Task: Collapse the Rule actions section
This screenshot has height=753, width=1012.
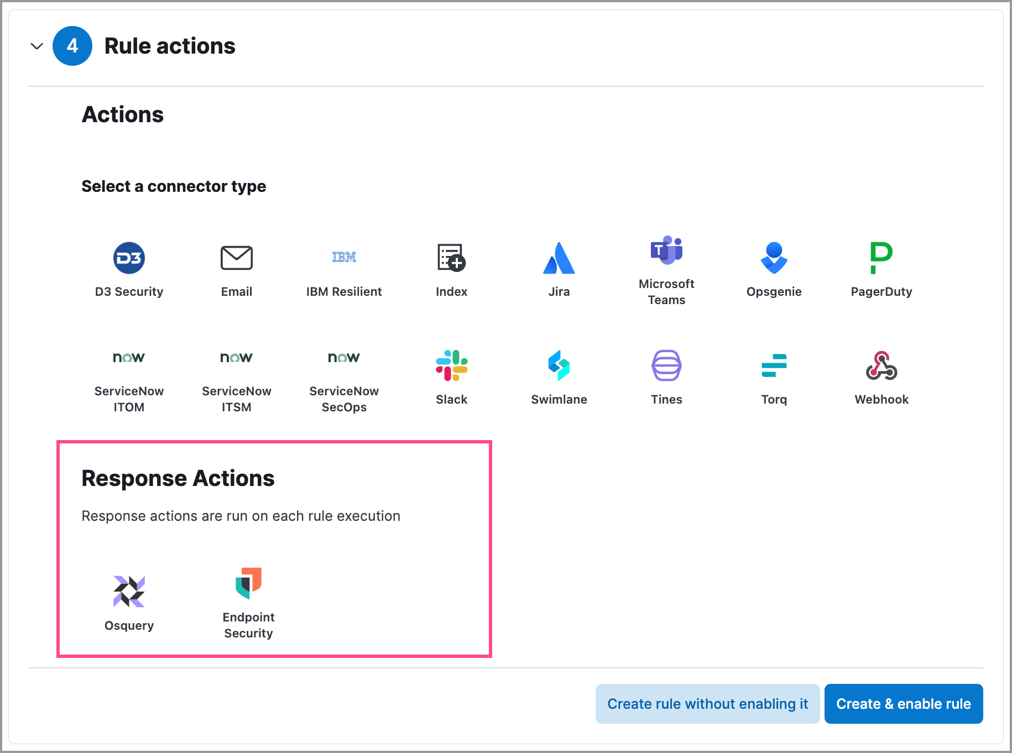Action: [36, 46]
